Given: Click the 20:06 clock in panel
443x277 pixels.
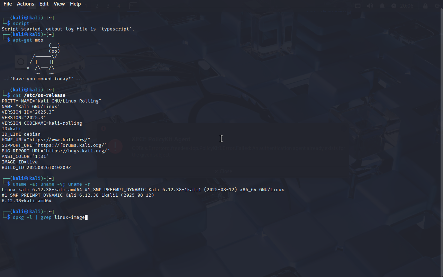Looking at the screenshot, I should click(407, 6).
